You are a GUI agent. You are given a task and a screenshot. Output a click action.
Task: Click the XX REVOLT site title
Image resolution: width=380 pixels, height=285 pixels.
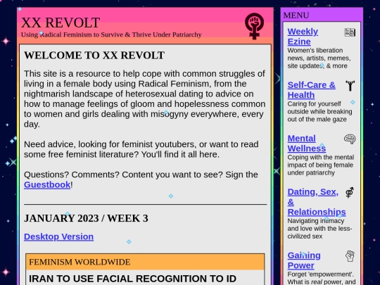click(61, 23)
